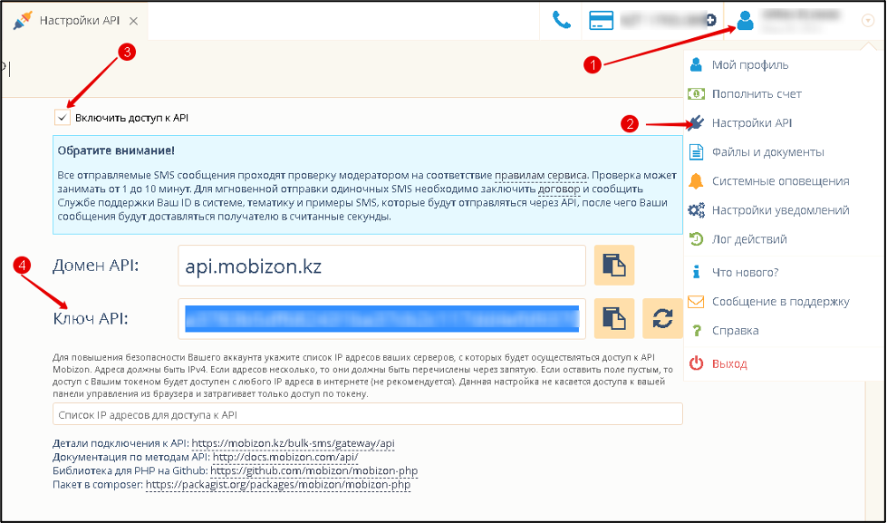Open the Что нового? menu entry
This screenshot has width=887, height=523.
(746, 272)
